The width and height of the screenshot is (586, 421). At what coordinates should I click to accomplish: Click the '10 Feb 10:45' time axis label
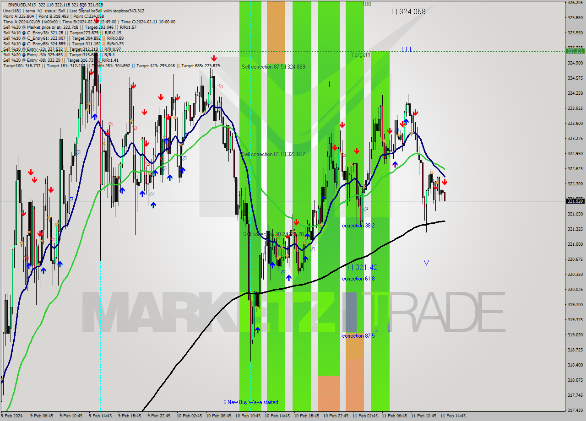[248, 416]
